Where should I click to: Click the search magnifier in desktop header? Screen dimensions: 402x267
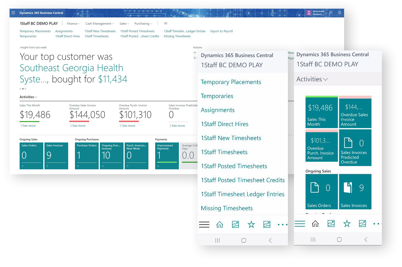pyautogui.click(x=331, y=13)
